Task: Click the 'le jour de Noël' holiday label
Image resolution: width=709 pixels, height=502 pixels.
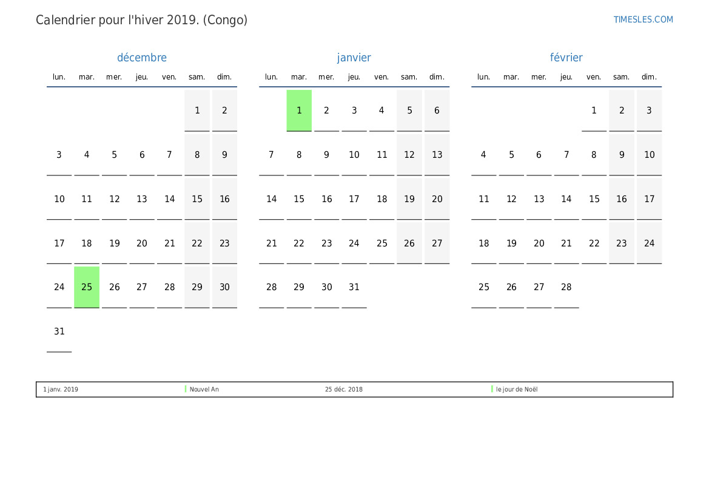Action: click(517, 390)
